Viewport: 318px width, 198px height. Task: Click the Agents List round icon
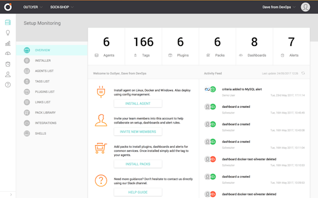point(27,71)
